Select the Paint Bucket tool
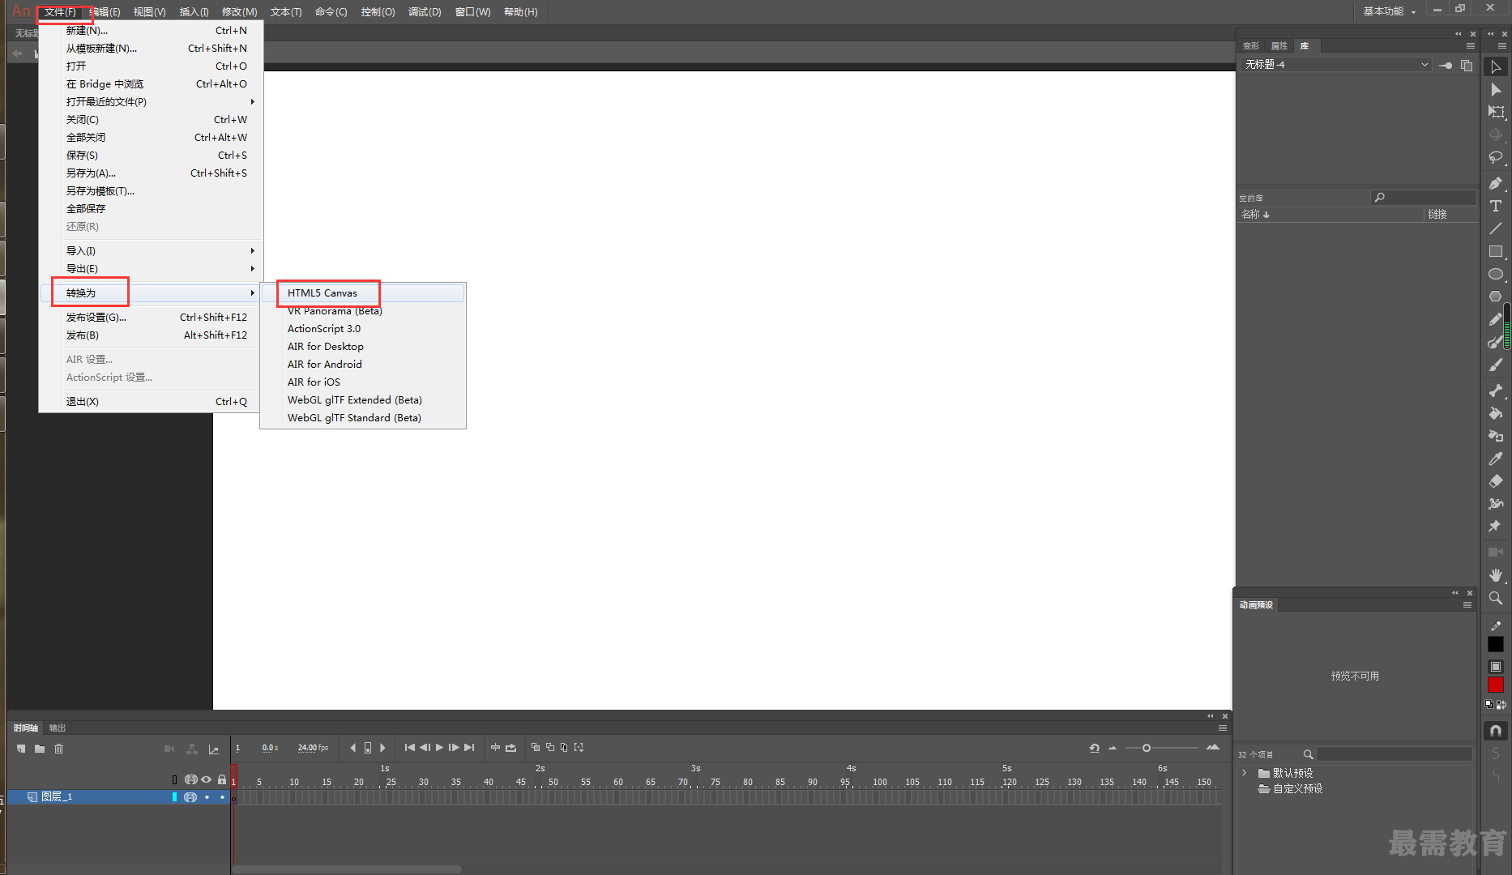This screenshot has height=875, width=1512. coord(1496,413)
